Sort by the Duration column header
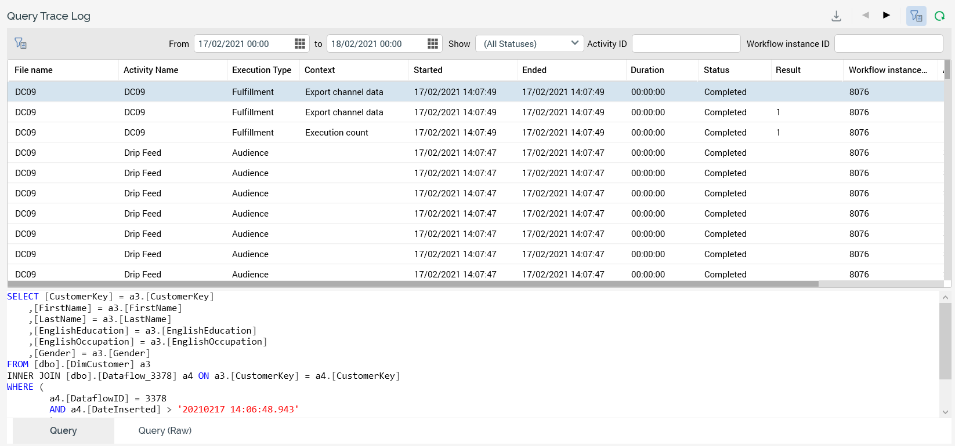The image size is (955, 446). (x=647, y=70)
